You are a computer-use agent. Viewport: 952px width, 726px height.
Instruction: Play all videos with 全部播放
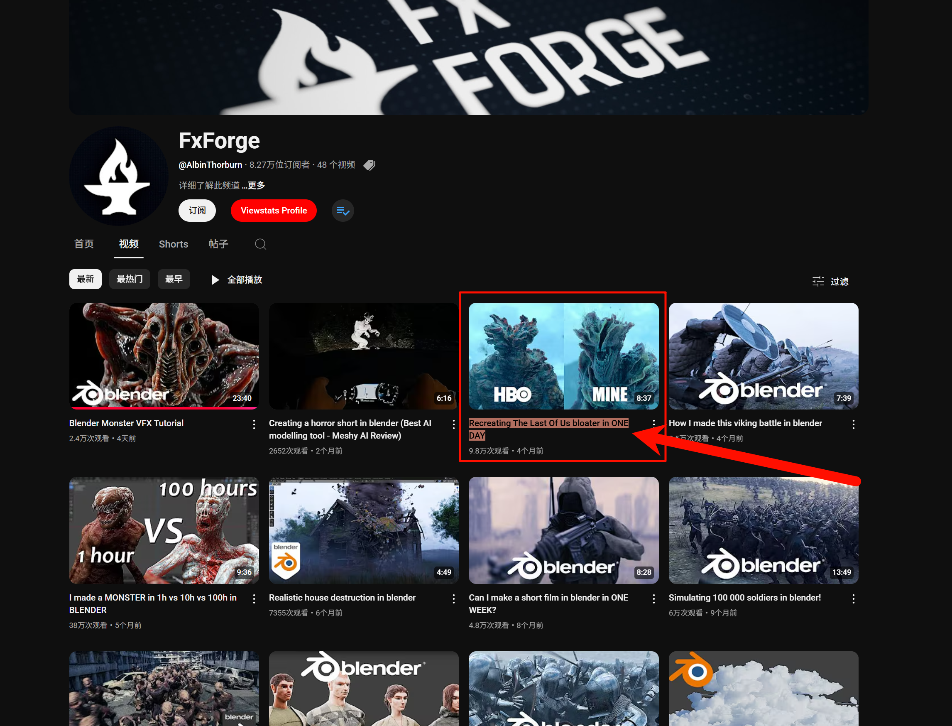[237, 280]
